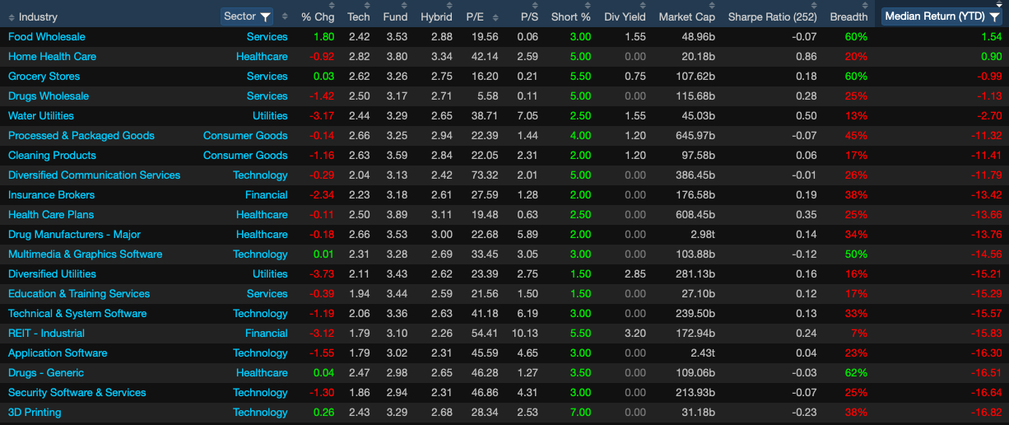Image resolution: width=1009 pixels, height=425 pixels.
Task: Click Utilities sector in Water Utilities row
Action: [270, 116]
